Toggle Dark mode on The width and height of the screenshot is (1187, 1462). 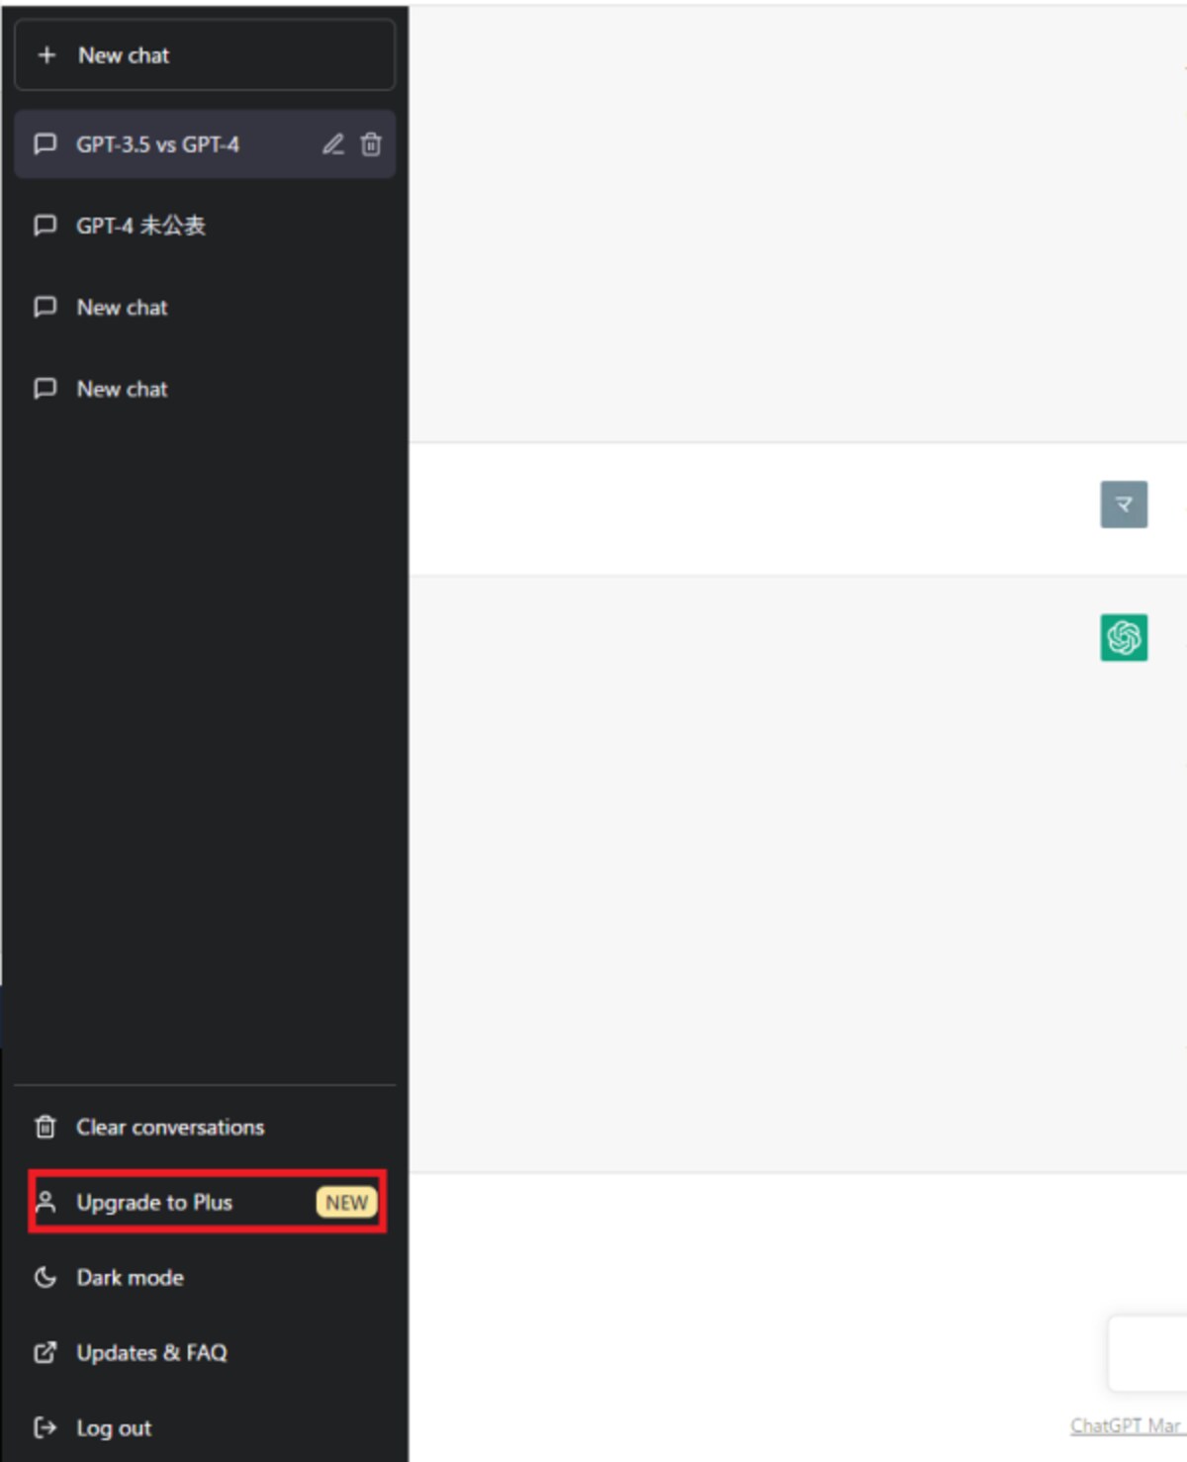[205, 1277]
